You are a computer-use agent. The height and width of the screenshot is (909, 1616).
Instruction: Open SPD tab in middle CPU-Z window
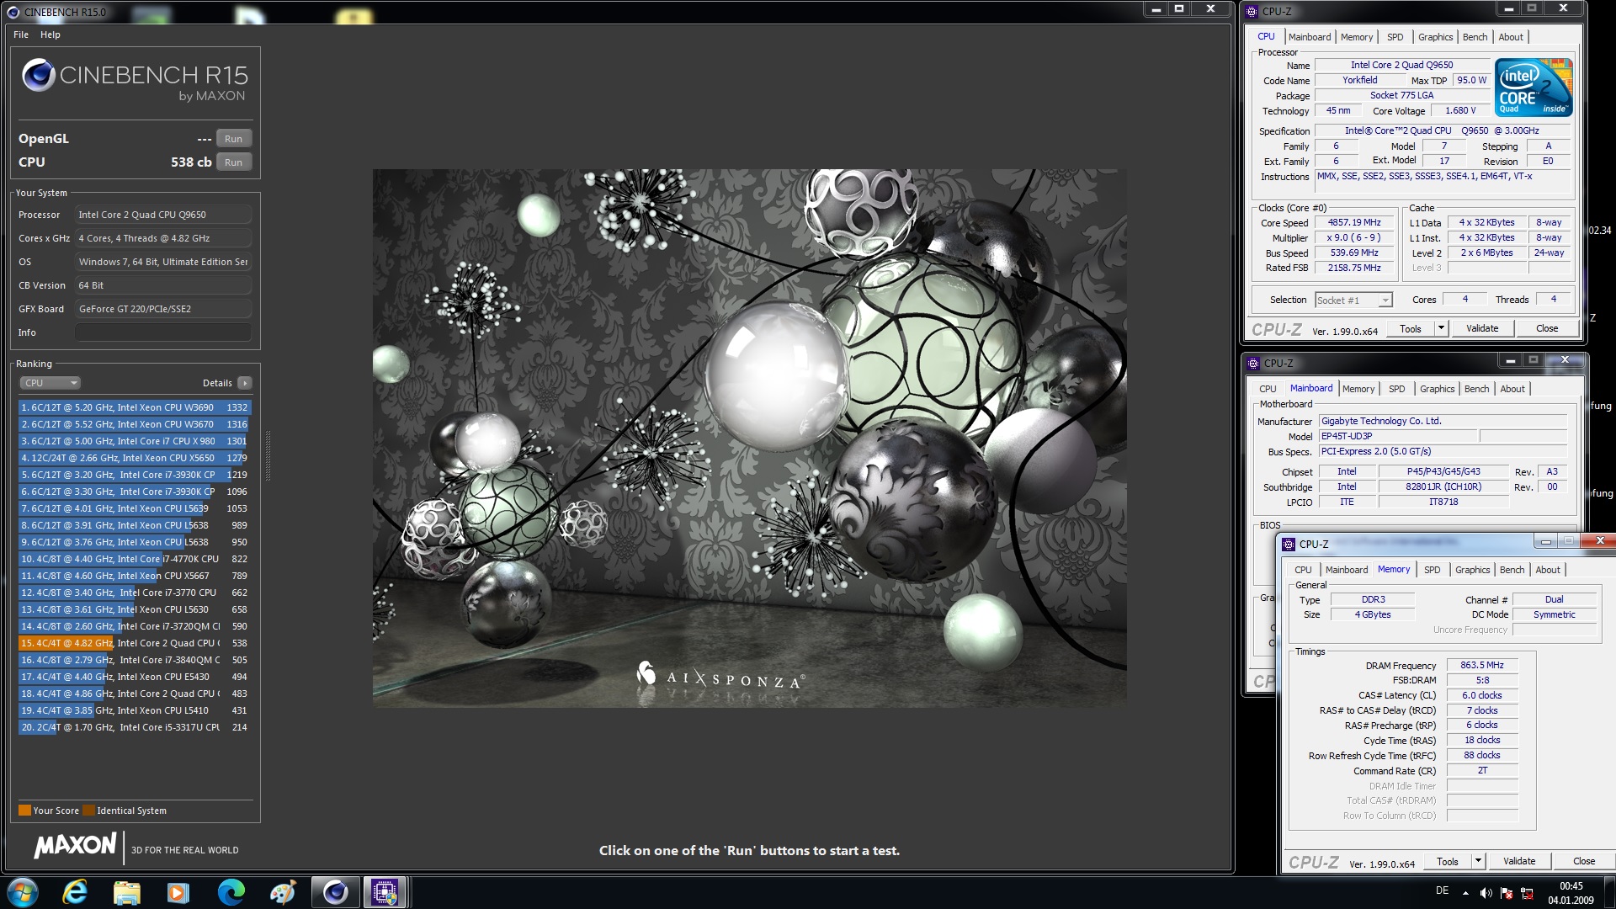click(1396, 389)
